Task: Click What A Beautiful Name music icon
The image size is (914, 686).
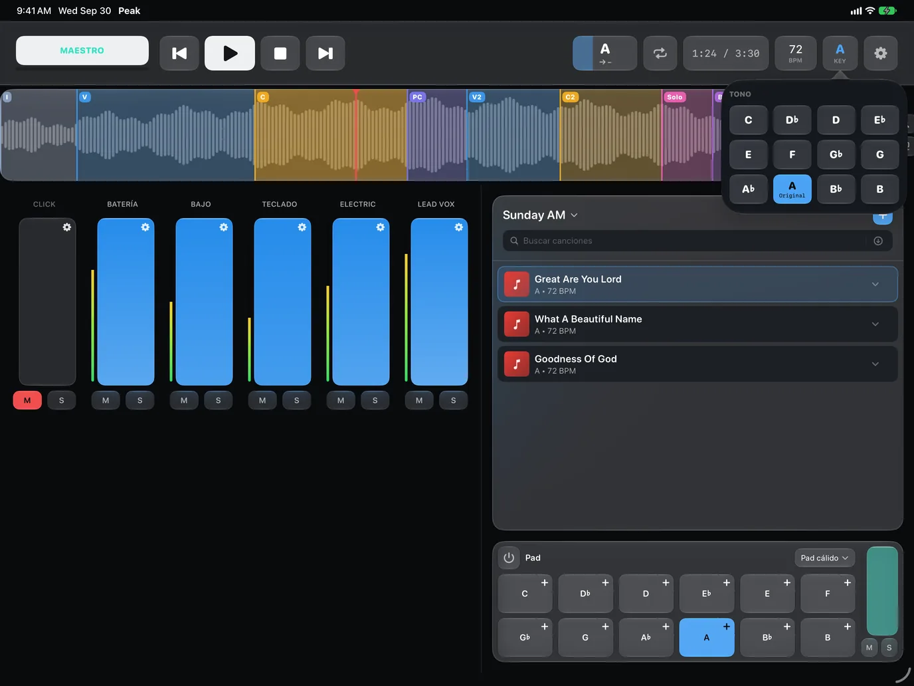Action: pos(517,324)
